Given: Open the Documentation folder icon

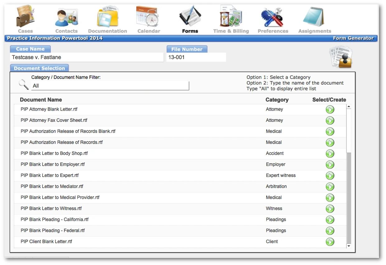Looking at the screenshot, I should (x=107, y=17).
